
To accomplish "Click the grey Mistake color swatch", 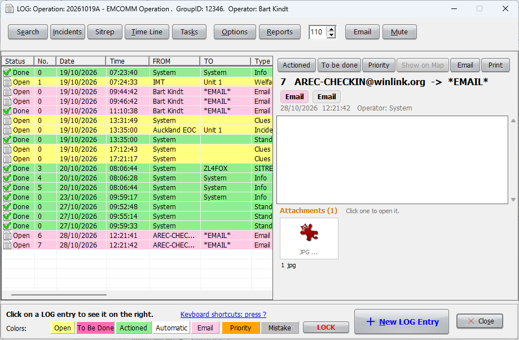I will point(280,328).
